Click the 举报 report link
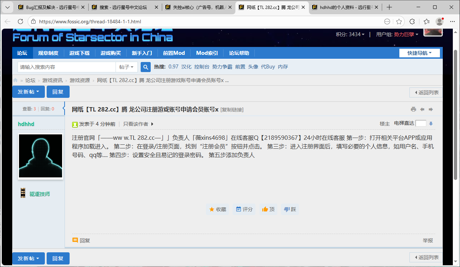Image resolution: width=460 pixels, height=267 pixels. pyautogui.click(x=428, y=240)
